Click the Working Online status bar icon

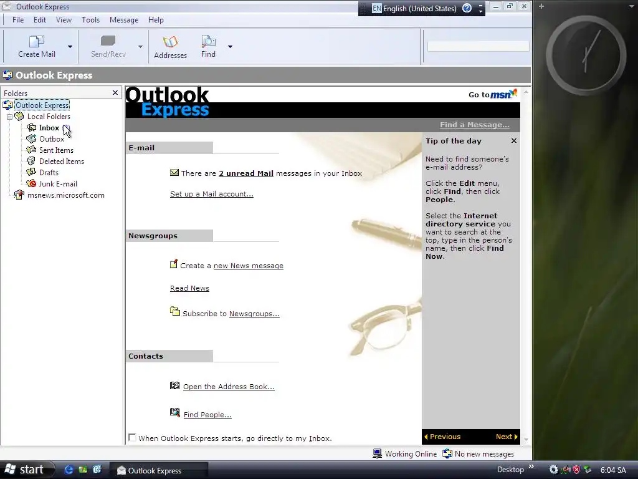point(377,453)
